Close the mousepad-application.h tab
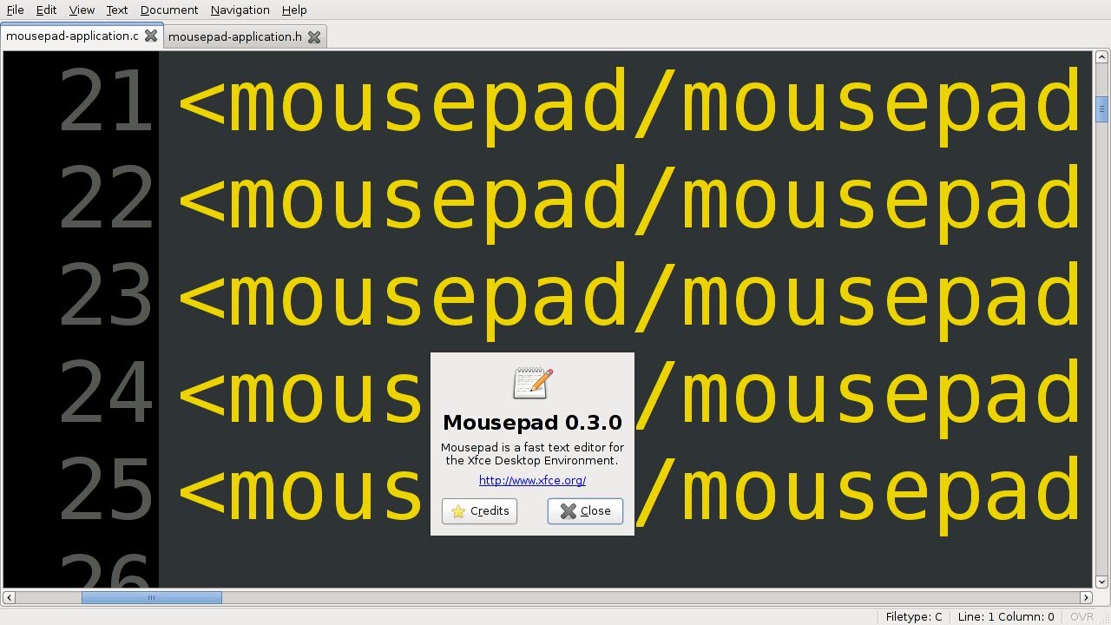The image size is (1111, 625). [314, 36]
